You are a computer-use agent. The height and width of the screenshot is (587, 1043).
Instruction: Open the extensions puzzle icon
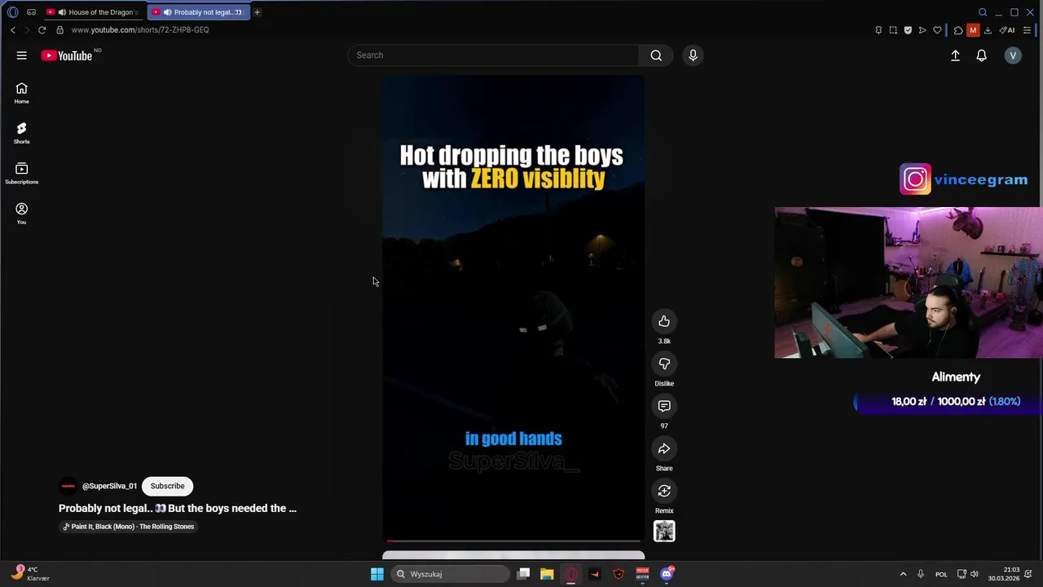pos(958,30)
